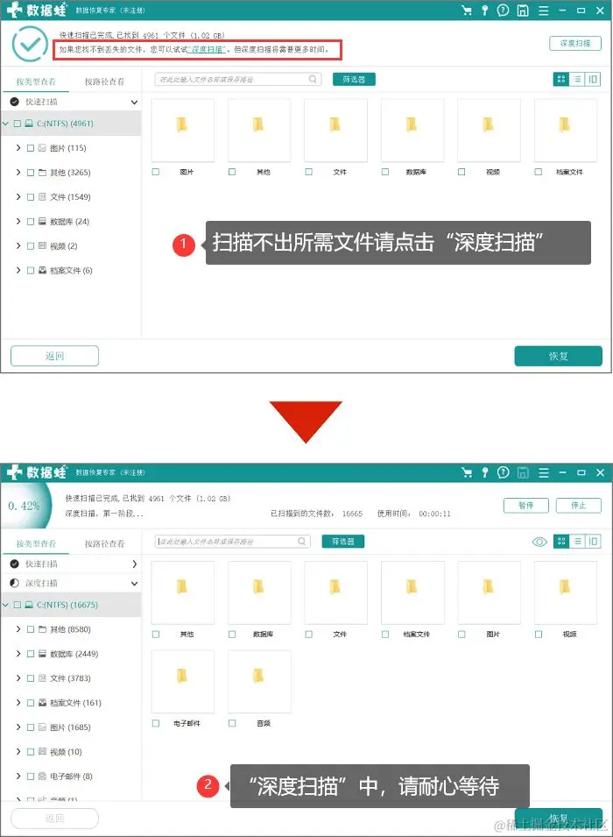Check the 图片 (1685) tree checkbox
Screen dimensions: 613x837
tap(31, 727)
